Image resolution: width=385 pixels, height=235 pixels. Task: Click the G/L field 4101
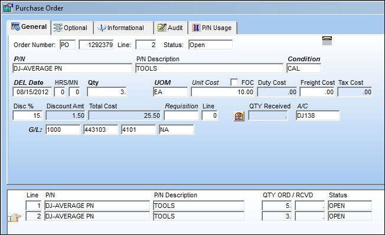tap(139, 130)
